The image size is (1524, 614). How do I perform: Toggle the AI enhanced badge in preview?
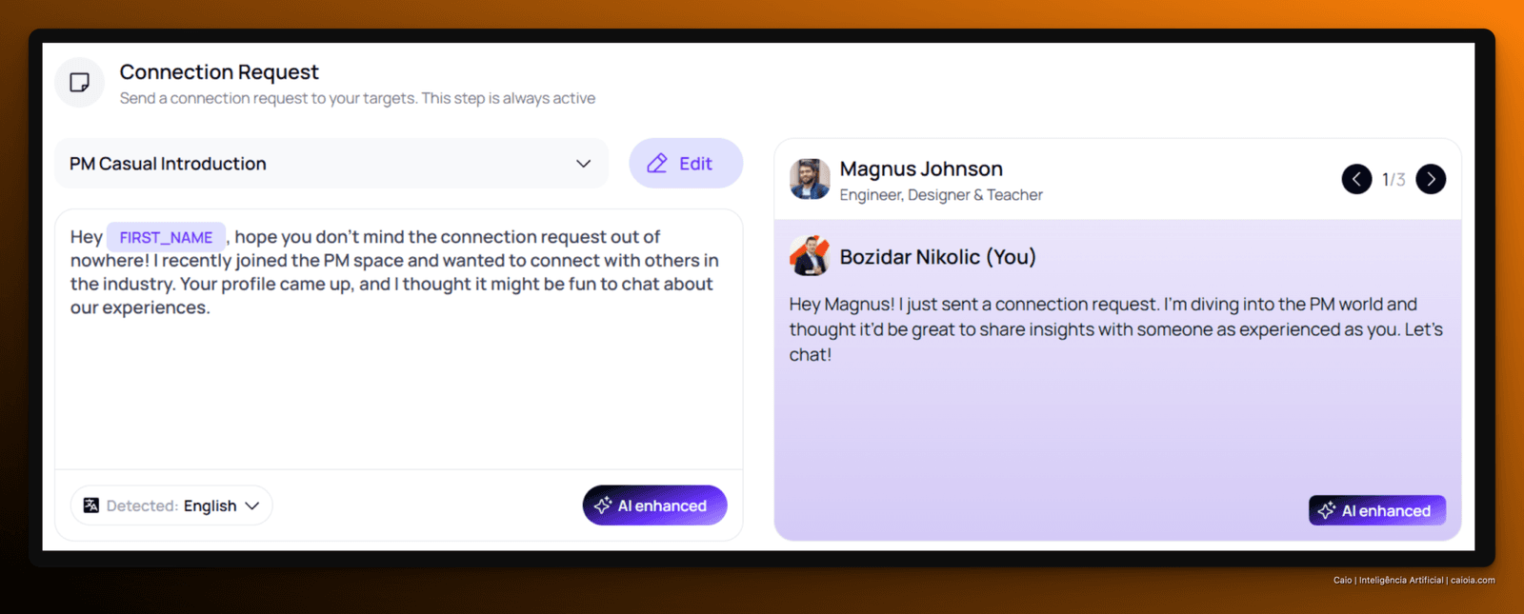click(1377, 511)
